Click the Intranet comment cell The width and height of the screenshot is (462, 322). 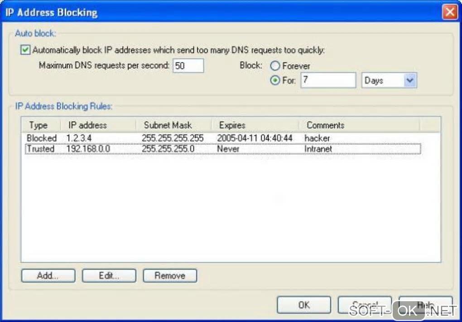(318, 149)
